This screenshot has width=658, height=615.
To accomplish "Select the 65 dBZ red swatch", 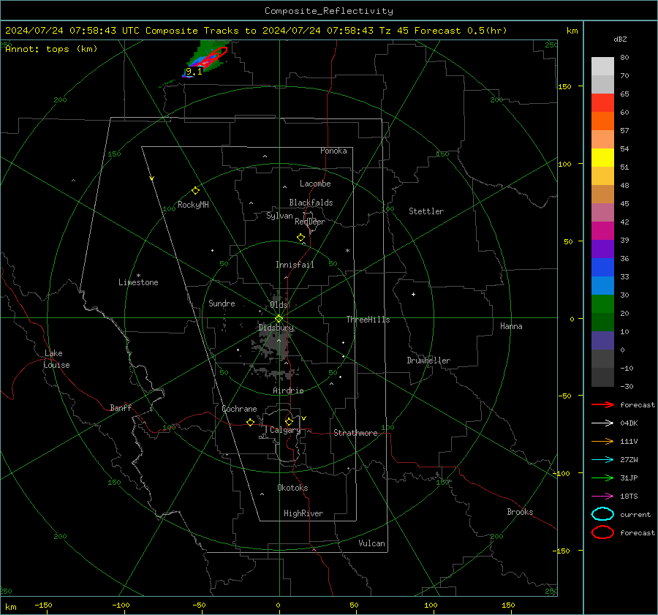I will click(x=602, y=103).
